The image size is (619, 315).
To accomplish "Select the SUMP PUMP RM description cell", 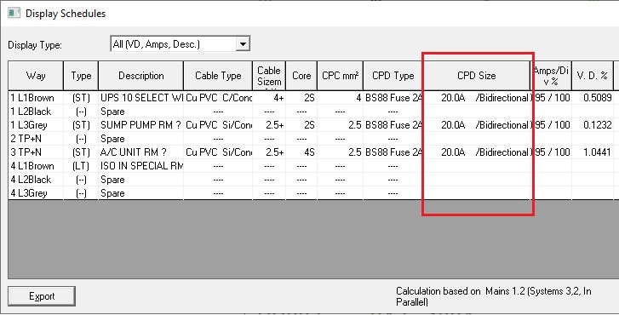I will [141, 125].
